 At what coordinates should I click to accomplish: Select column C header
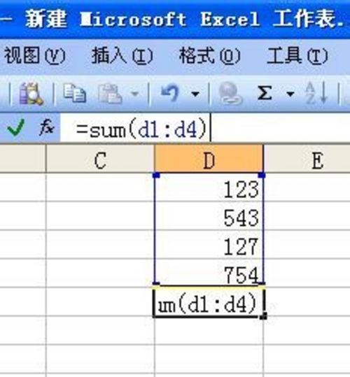[x=100, y=159]
